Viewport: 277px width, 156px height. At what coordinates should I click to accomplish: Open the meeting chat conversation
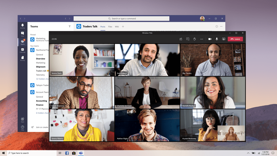click(x=188, y=39)
